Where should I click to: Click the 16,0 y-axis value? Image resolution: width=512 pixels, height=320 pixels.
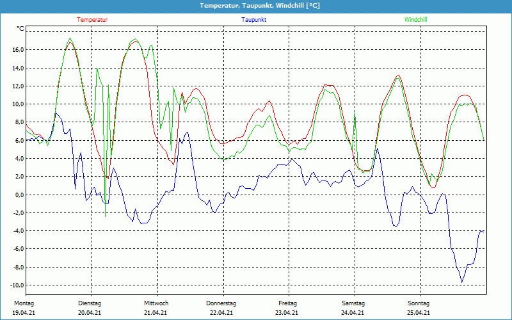tap(19, 50)
